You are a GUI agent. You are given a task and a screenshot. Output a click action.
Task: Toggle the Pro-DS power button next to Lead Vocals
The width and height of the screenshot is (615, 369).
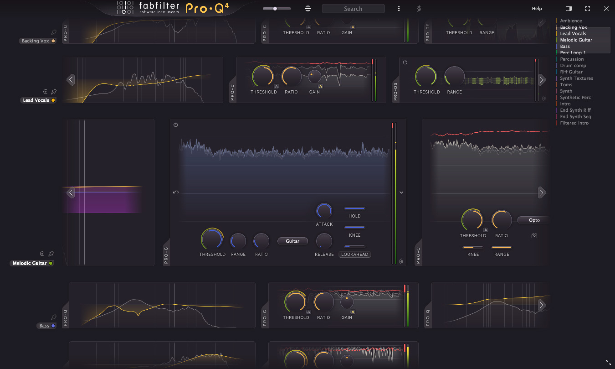405,62
